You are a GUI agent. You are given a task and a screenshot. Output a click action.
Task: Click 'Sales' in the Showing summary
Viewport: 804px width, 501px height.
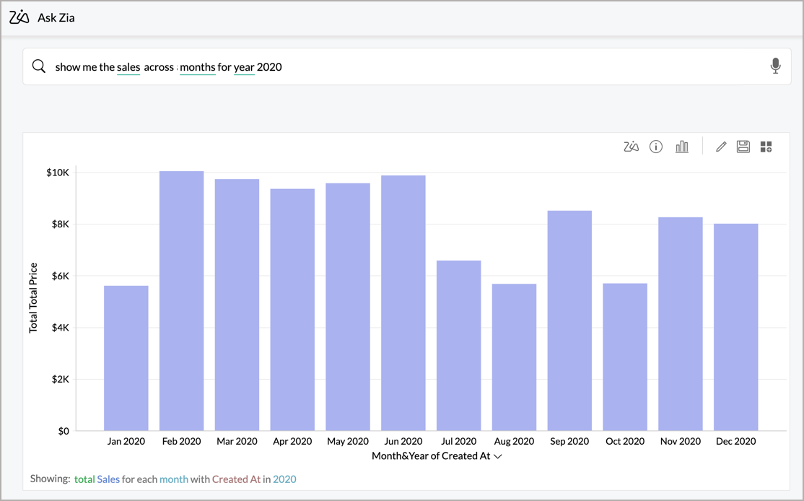click(x=108, y=479)
